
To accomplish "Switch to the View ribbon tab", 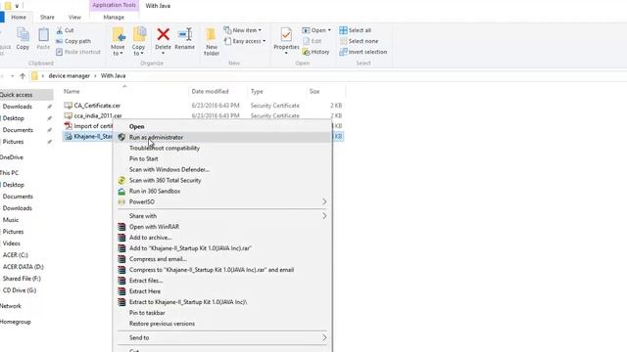I will coord(74,18).
